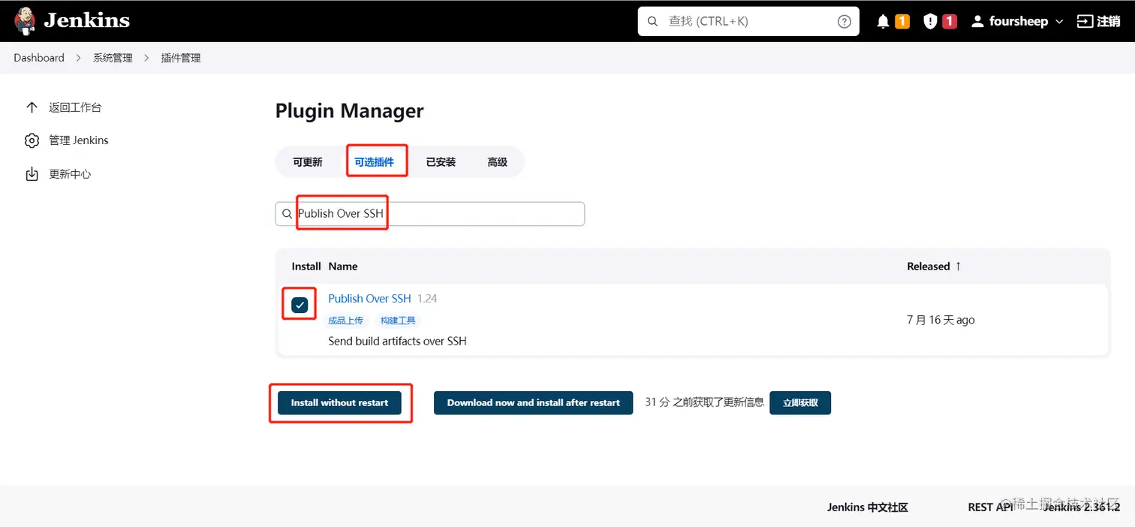The width and height of the screenshot is (1135, 527).
Task: Click the version number 1.24
Action: (427, 299)
